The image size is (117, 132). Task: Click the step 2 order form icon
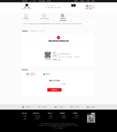pos(44,16)
